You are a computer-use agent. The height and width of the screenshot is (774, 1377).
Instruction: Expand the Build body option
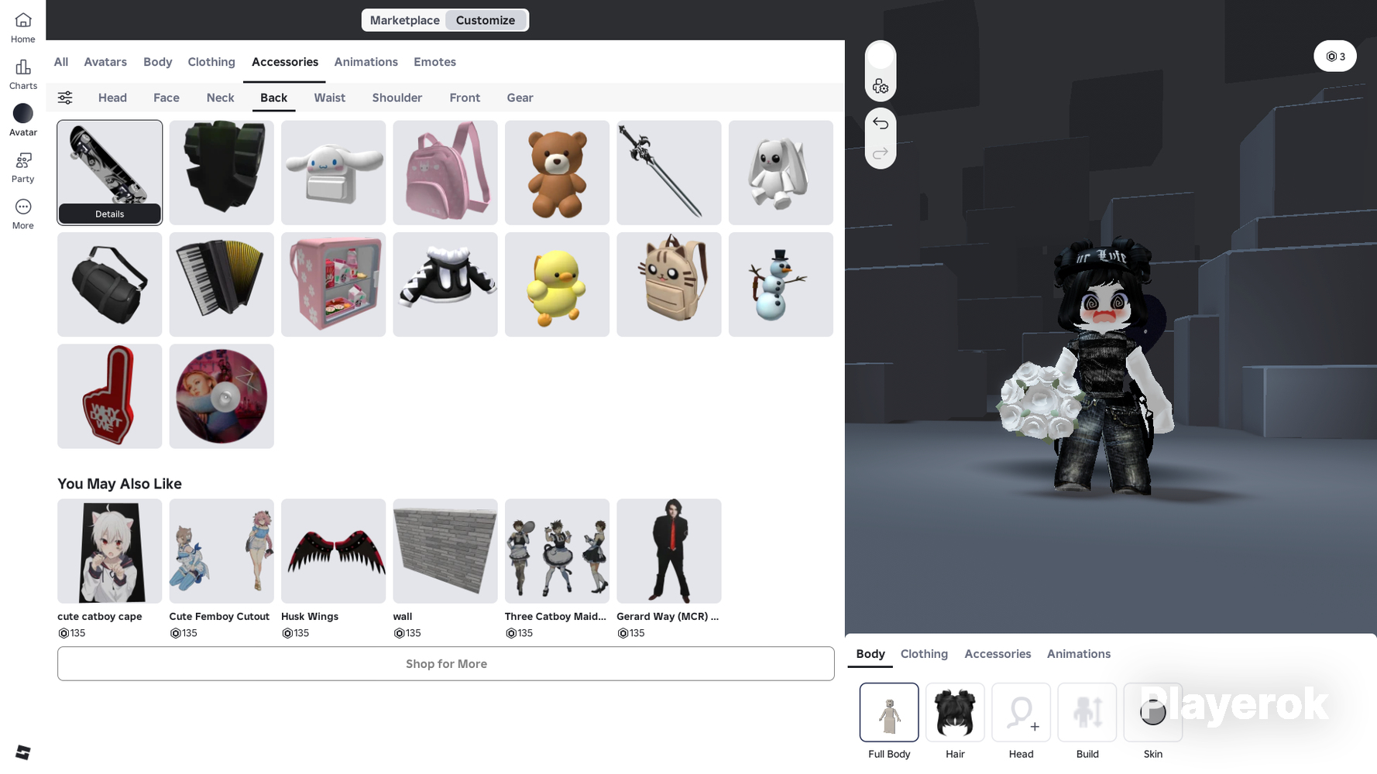pyautogui.click(x=1087, y=713)
